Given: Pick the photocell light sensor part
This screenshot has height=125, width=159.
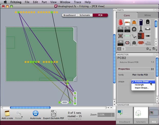Looking at the screenshot, I should tap(127, 43).
